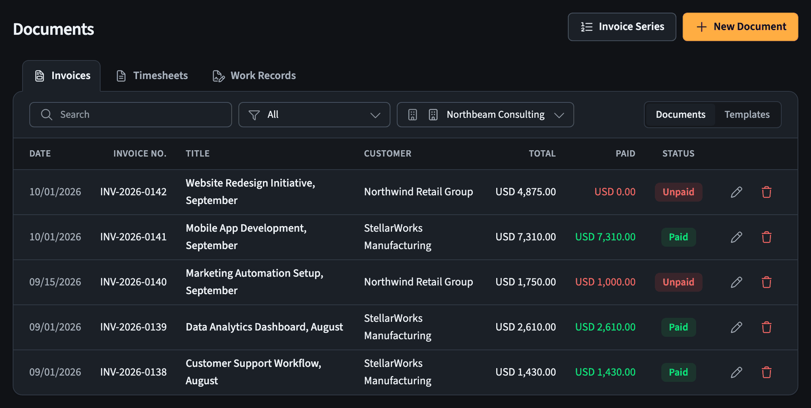Screen dimensions: 811x408
Task: Click the PAID column header
Action: (x=625, y=154)
